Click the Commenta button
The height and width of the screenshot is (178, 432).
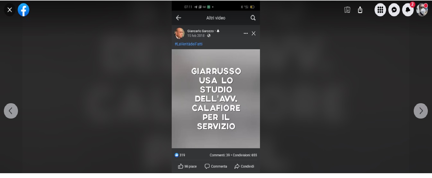coord(216,166)
